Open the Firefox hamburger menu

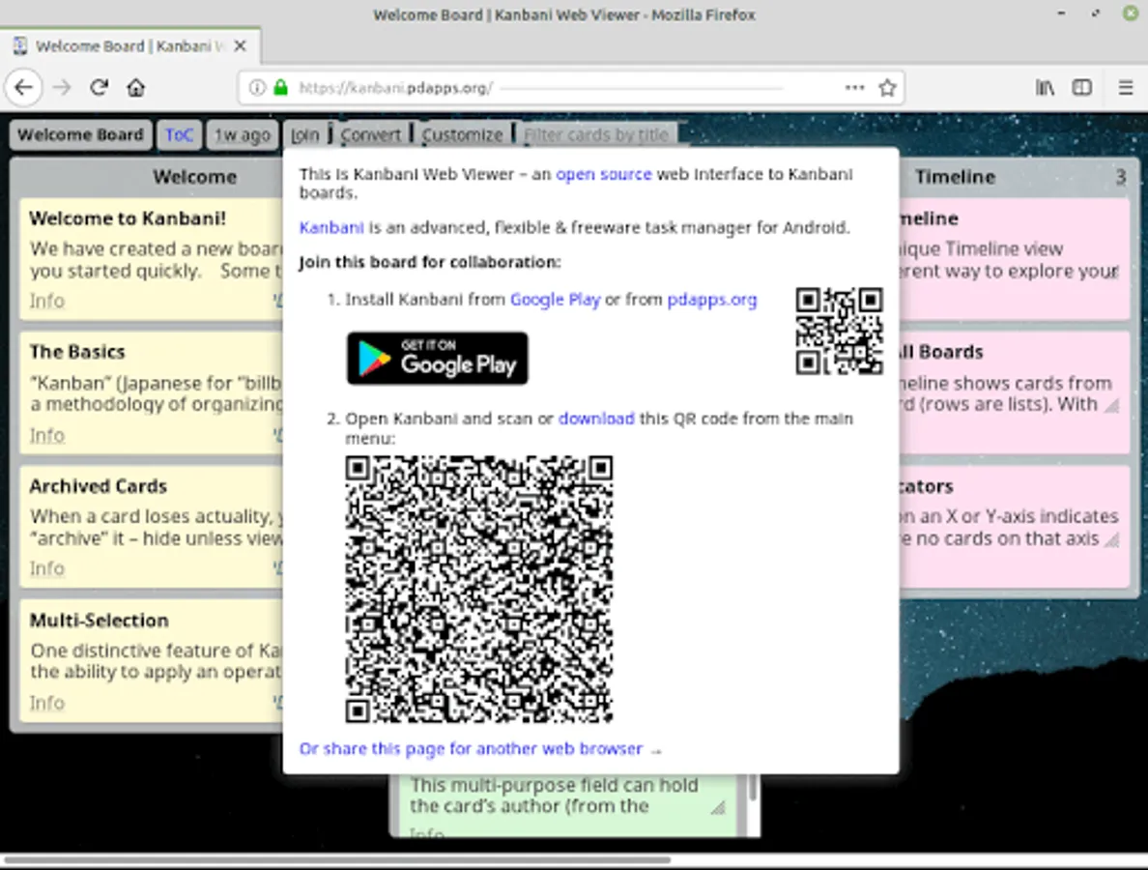(x=1126, y=88)
